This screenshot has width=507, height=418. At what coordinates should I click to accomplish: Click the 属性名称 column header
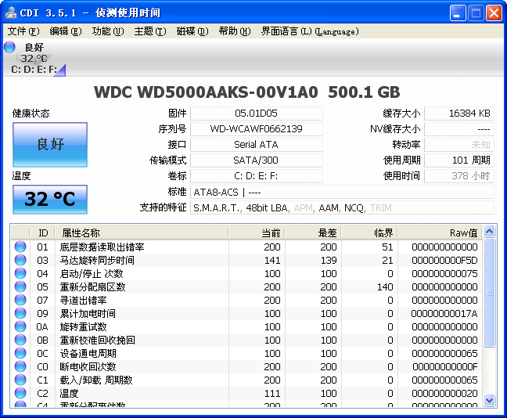click(x=142, y=232)
